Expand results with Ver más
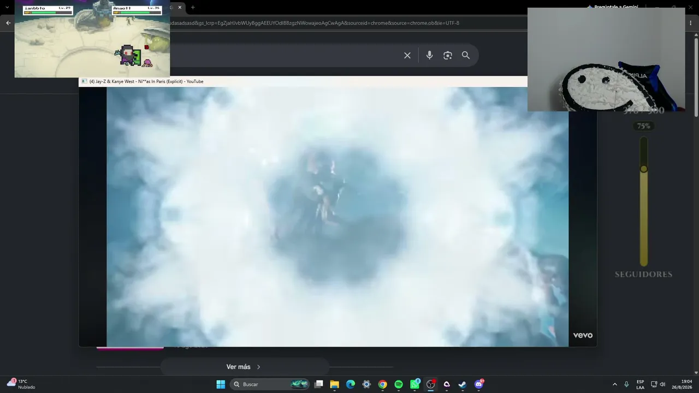 244,367
